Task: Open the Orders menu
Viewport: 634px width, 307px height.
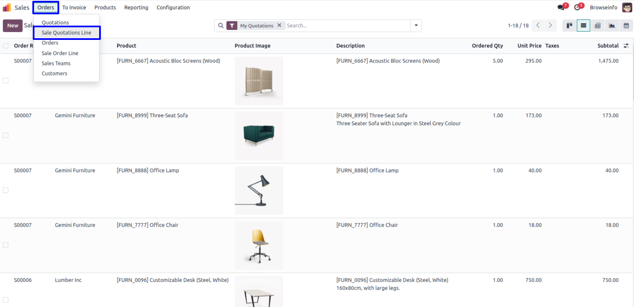Action: (x=46, y=8)
